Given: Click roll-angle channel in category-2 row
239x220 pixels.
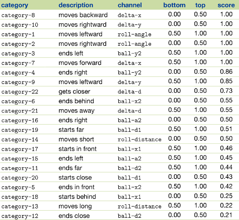Looking at the screenshot, I should [135, 44].
